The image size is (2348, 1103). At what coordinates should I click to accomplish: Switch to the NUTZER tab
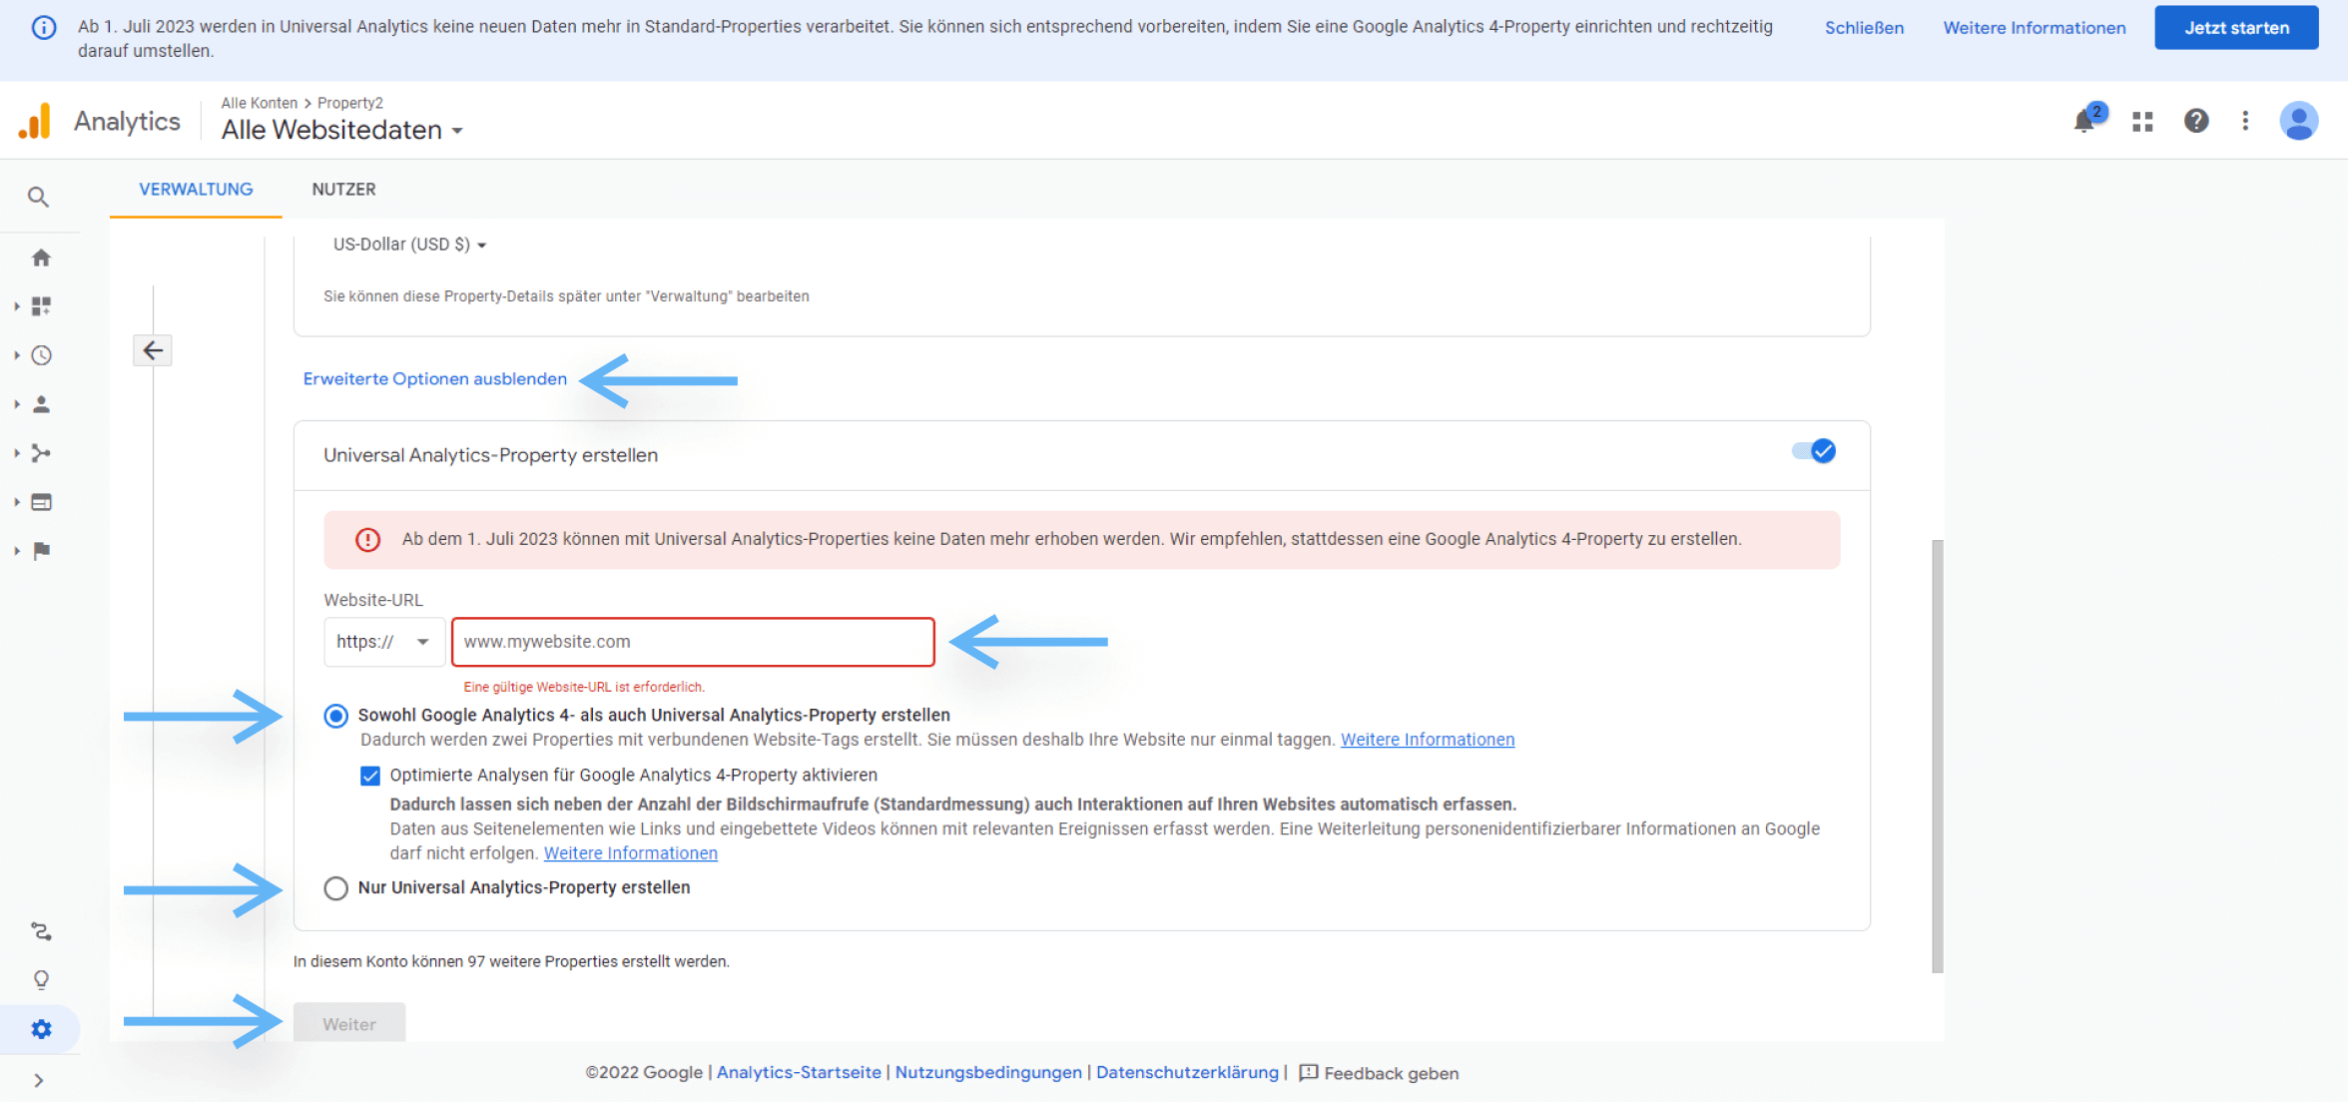coord(343,189)
